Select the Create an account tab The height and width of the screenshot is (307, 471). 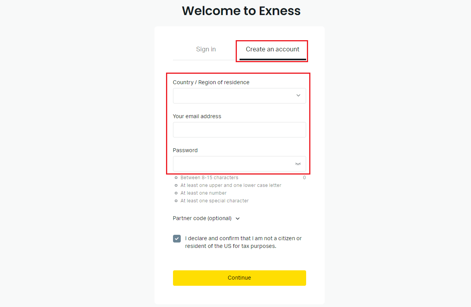tap(272, 49)
